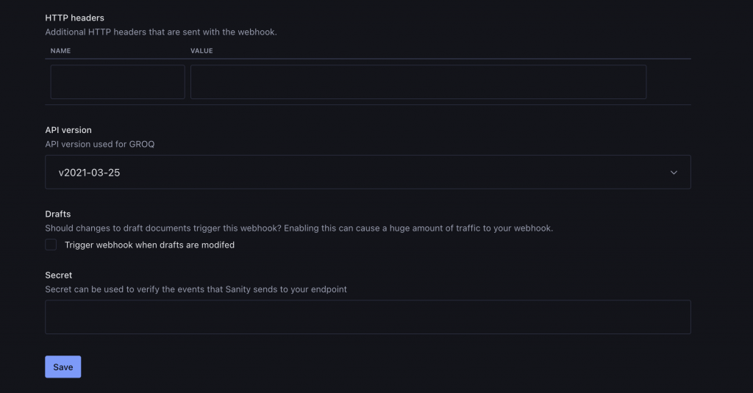Click the 'API version used for GROQ' text

(x=99, y=144)
